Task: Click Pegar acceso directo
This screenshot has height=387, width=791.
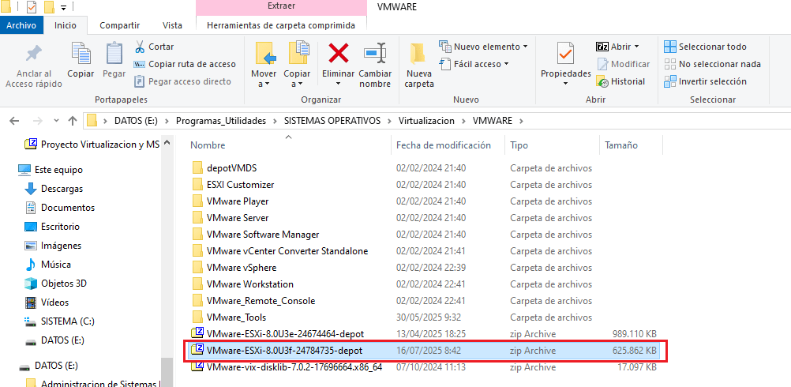Action: point(182,81)
